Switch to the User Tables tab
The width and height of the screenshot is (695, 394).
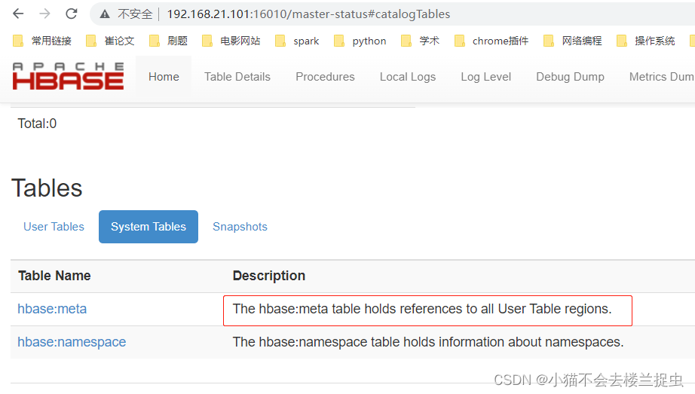54,227
